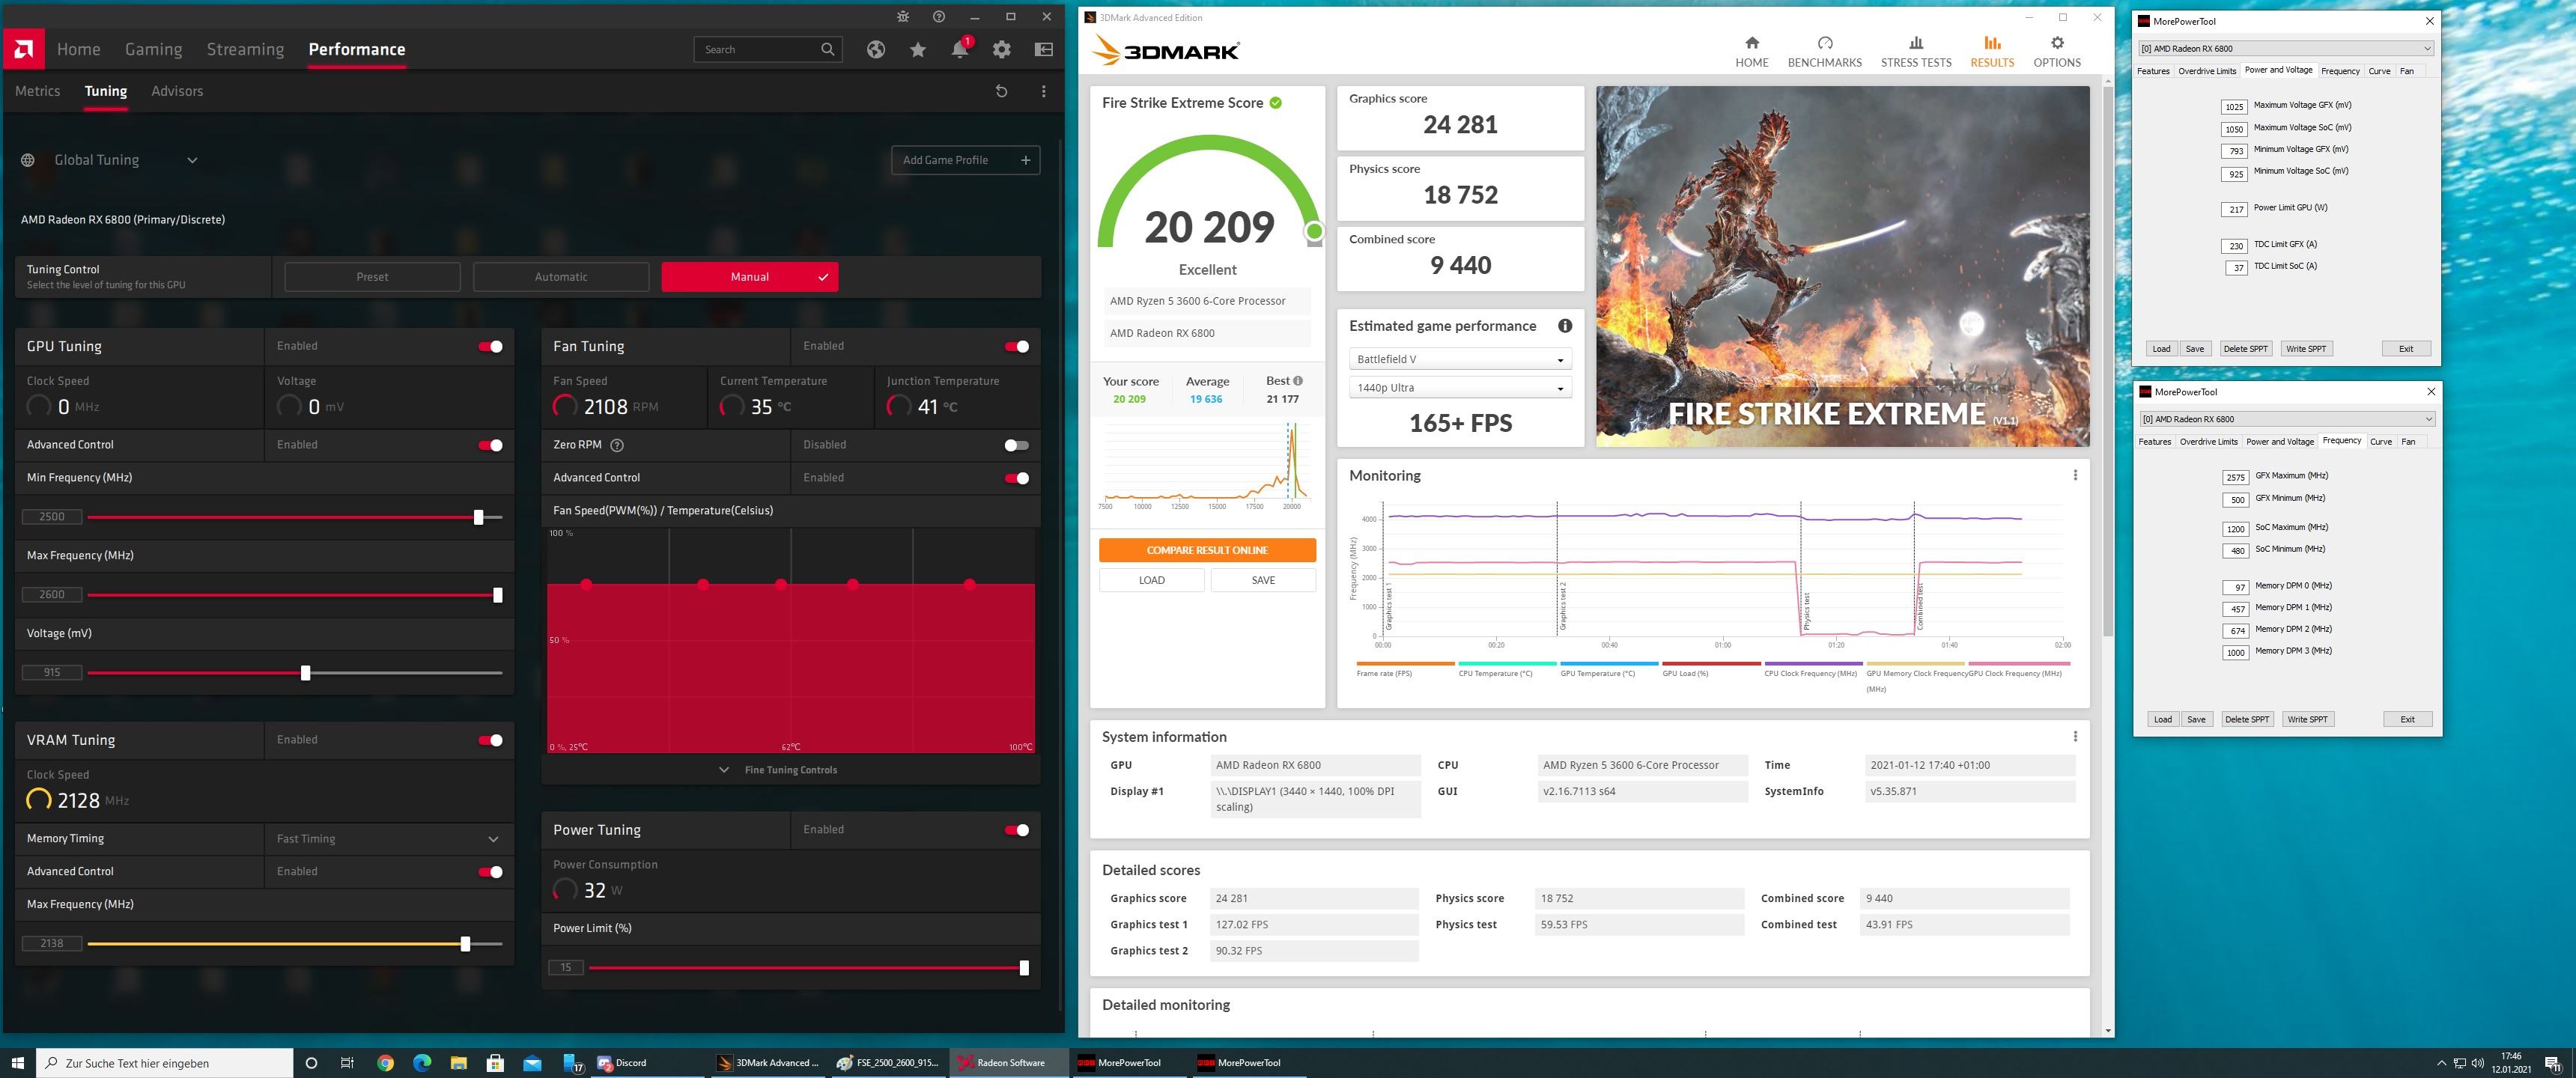Click Add Game Profile button

pos(965,160)
